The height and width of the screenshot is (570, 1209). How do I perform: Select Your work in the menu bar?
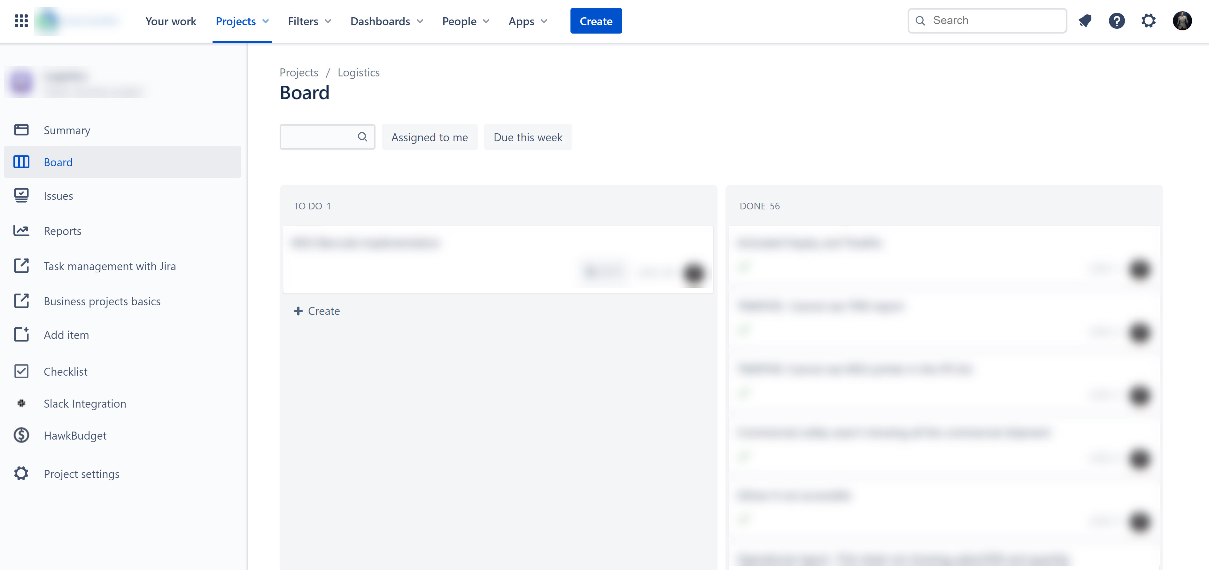click(171, 21)
